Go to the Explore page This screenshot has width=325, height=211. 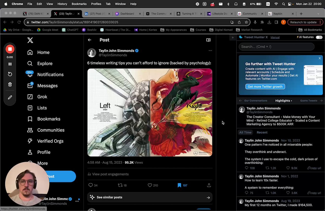[40, 64]
